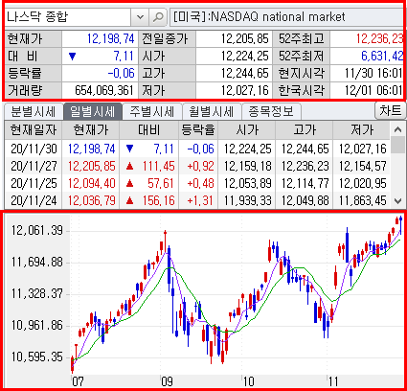Switch to the 월별시세 tab
The image size is (407, 391).
212,112
